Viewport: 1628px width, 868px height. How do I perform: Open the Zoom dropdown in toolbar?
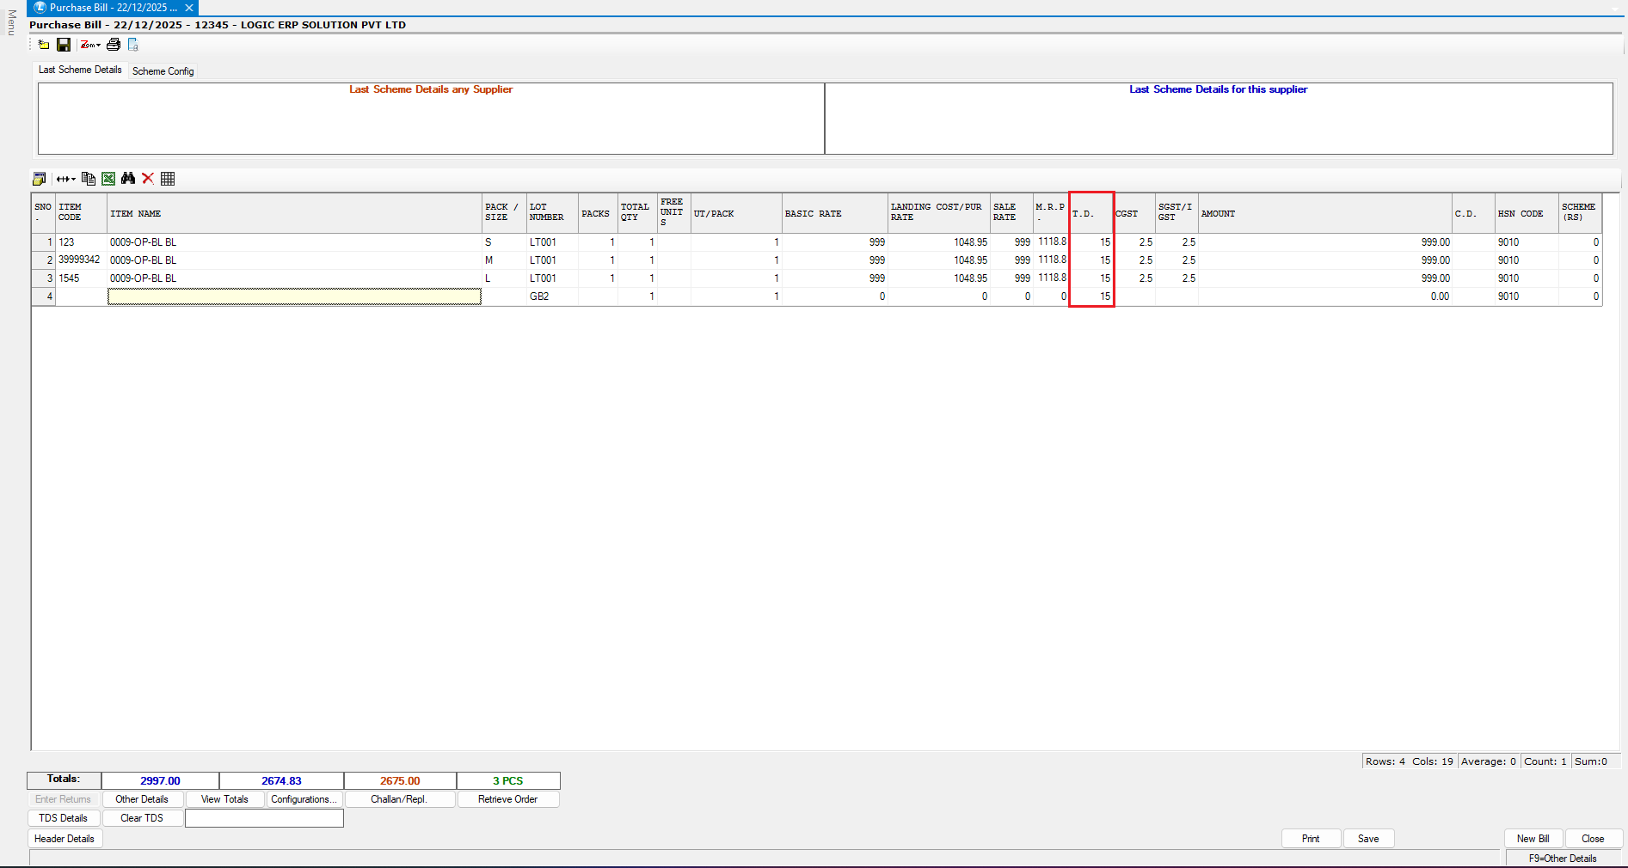(90, 45)
